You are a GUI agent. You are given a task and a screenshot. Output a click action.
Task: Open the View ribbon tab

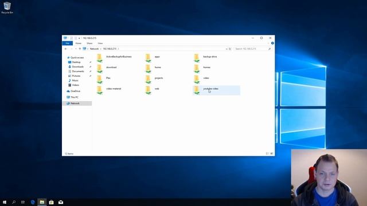100,43
